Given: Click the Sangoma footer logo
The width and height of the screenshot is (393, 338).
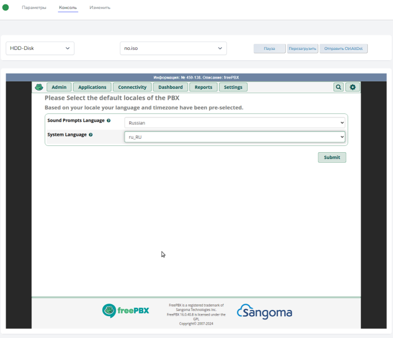Looking at the screenshot, I should (x=264, y=312).
